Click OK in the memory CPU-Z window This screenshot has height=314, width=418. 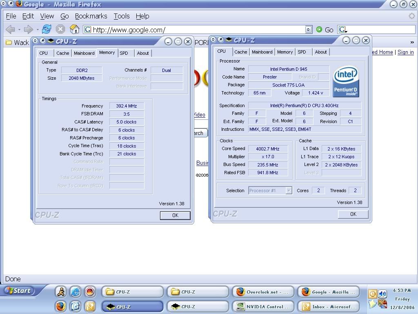click(x=175, y=215)
